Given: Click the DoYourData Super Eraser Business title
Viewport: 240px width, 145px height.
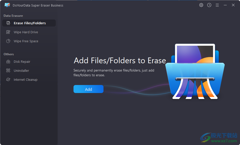Looking at the screenshot, I should point(38,5).
